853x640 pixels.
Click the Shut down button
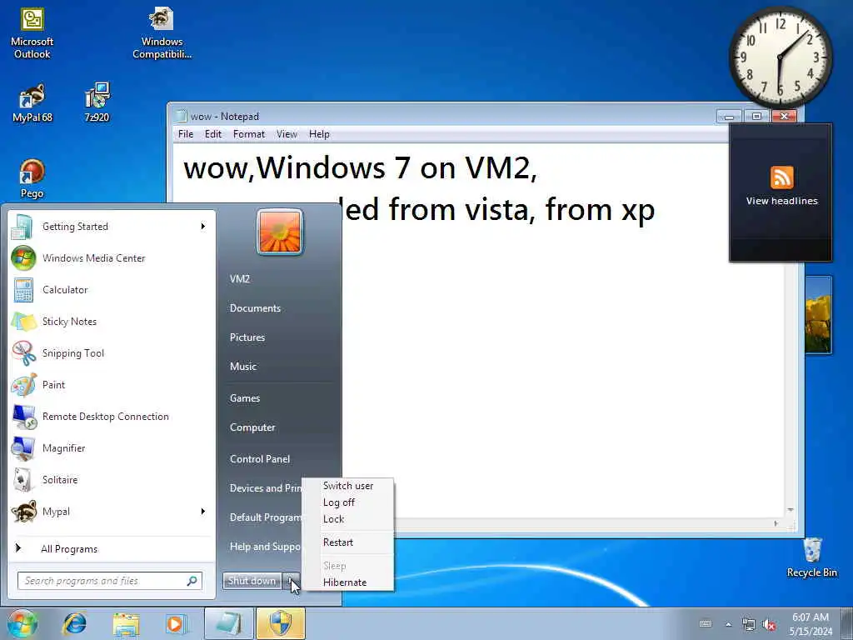252,581
